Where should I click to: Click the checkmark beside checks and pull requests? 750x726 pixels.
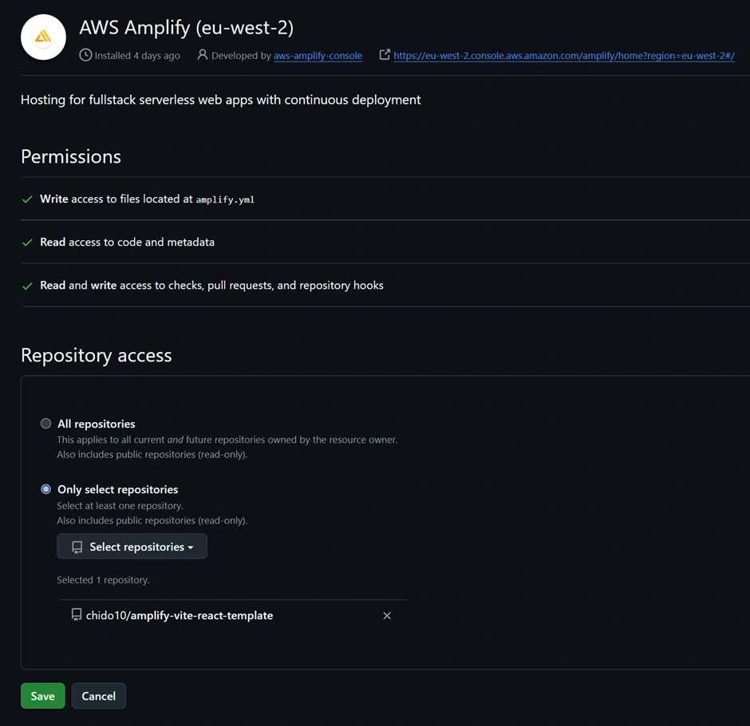[27, 286]
